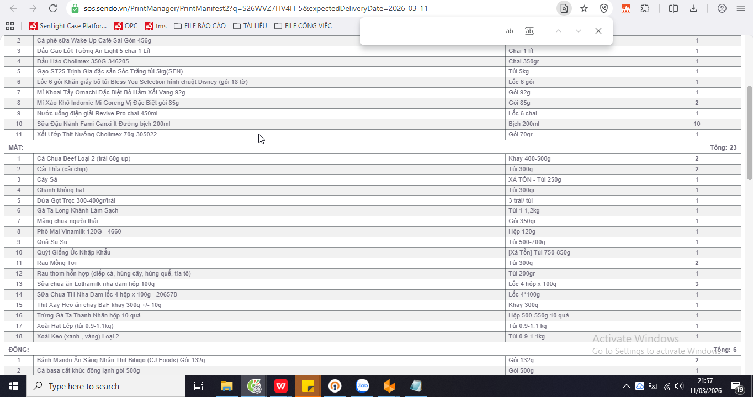
Task: Select row 'Gạo ST25 Trịnh Gia đặc sản Sóc Trăng'
Action: click(x=373, y=72)
